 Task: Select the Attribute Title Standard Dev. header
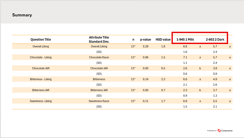coord(99,40)
